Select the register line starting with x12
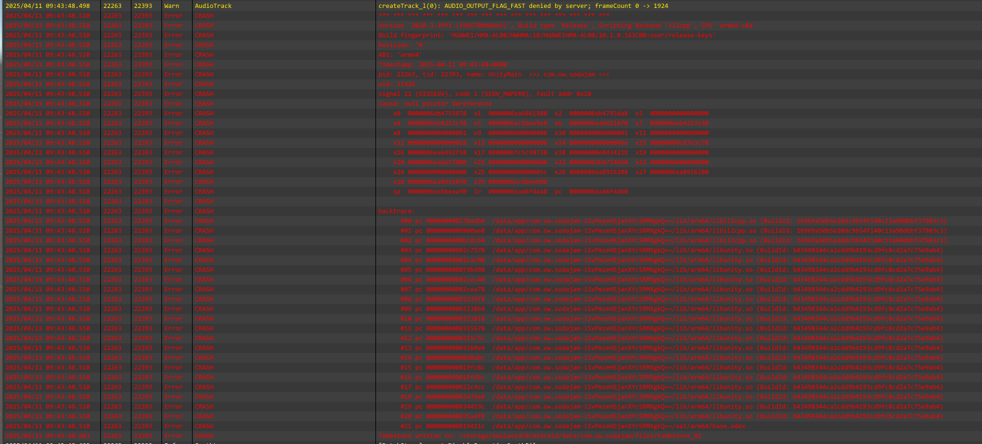Screen dimensions: 982x444 pyautogui.click(x=551, y=143)
